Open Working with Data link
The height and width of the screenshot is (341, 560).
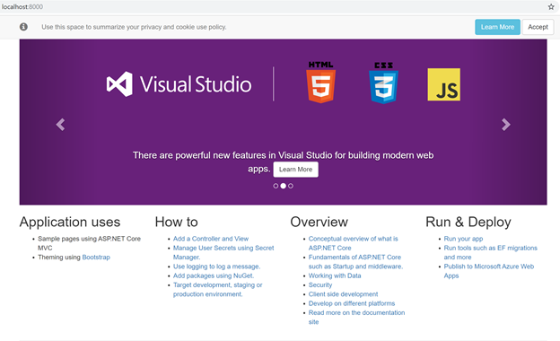click(x=335, y=275)
